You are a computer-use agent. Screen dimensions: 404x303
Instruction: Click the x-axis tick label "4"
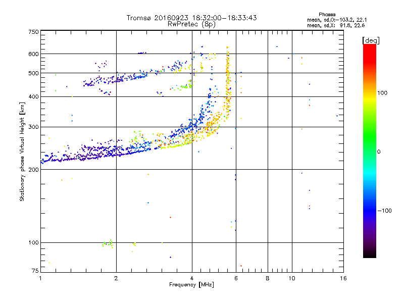[x=192, y=278]
